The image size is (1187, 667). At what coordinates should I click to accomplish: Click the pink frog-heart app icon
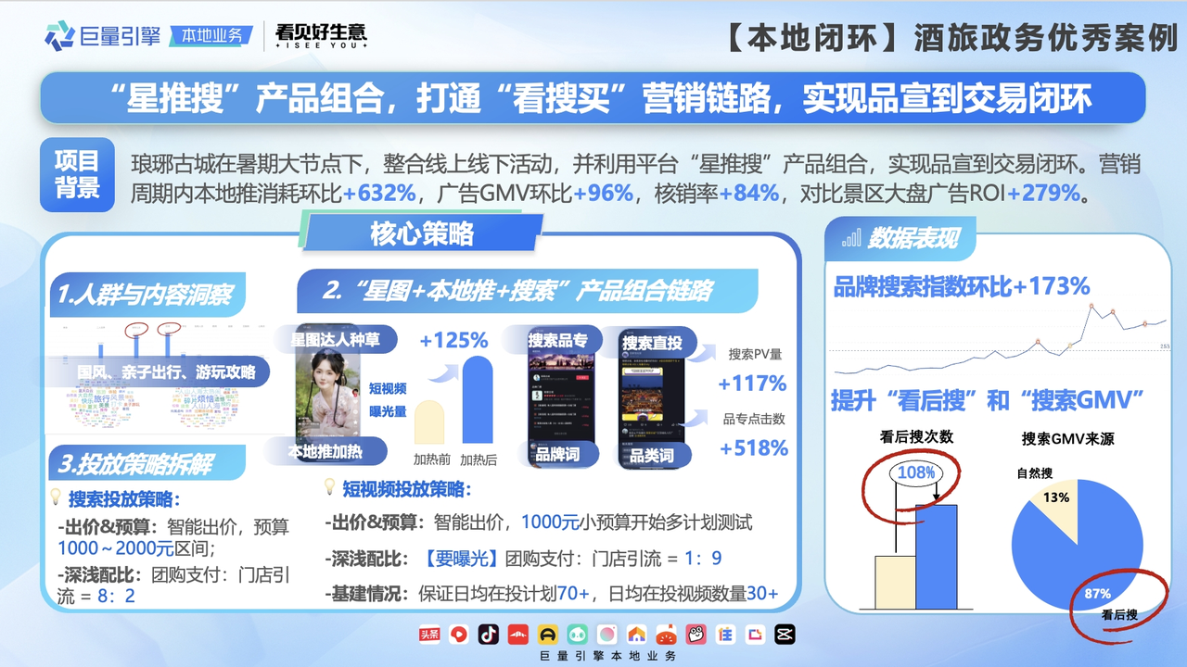(696, 635)
